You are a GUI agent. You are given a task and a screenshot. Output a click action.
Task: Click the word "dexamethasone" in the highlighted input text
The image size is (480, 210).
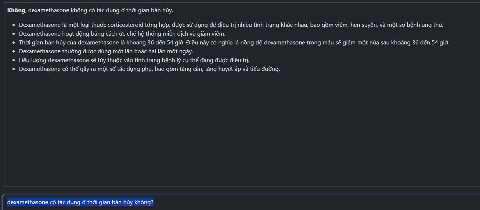(x=28, y=202)
